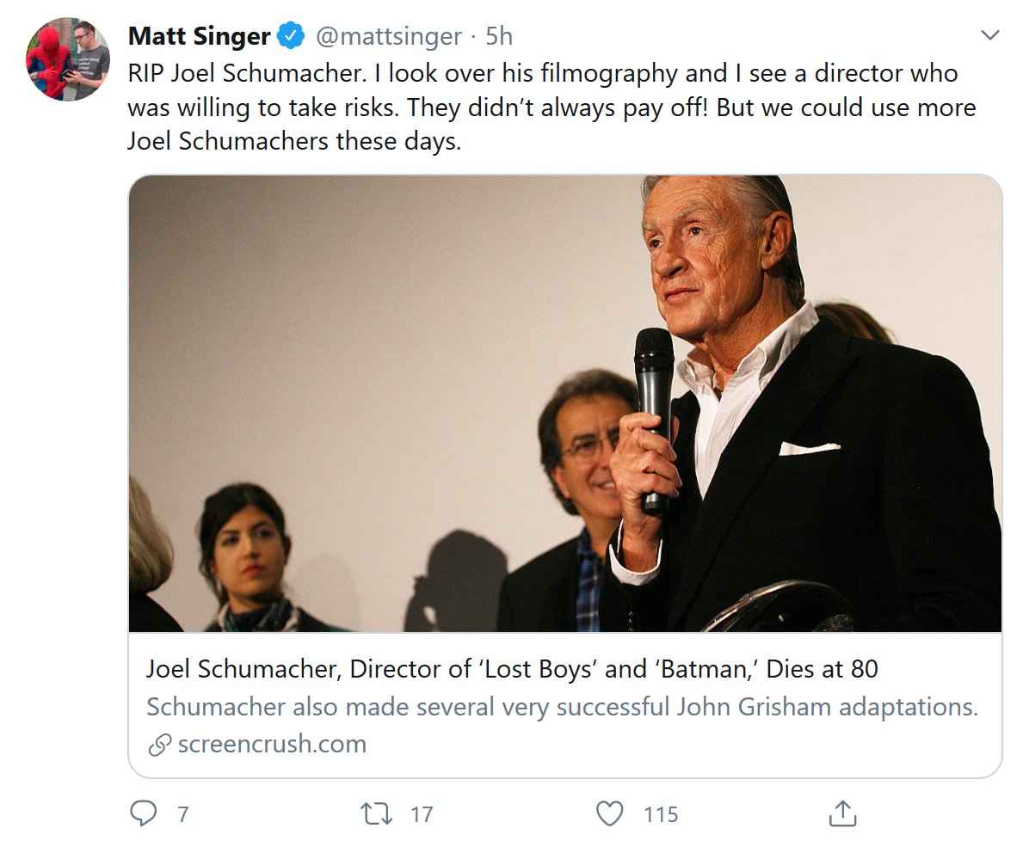
Task: Like the tweet with the heart icon
Action: pos(609,813)
